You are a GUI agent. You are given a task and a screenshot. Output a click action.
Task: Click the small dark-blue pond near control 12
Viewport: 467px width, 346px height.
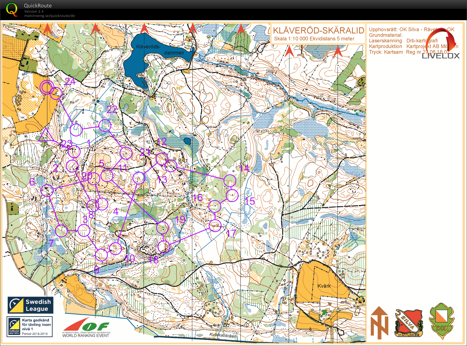[187, 141]
